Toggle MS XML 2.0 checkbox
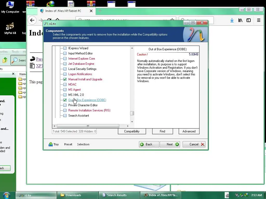This screenshot has width=266, height=199. 65,95
